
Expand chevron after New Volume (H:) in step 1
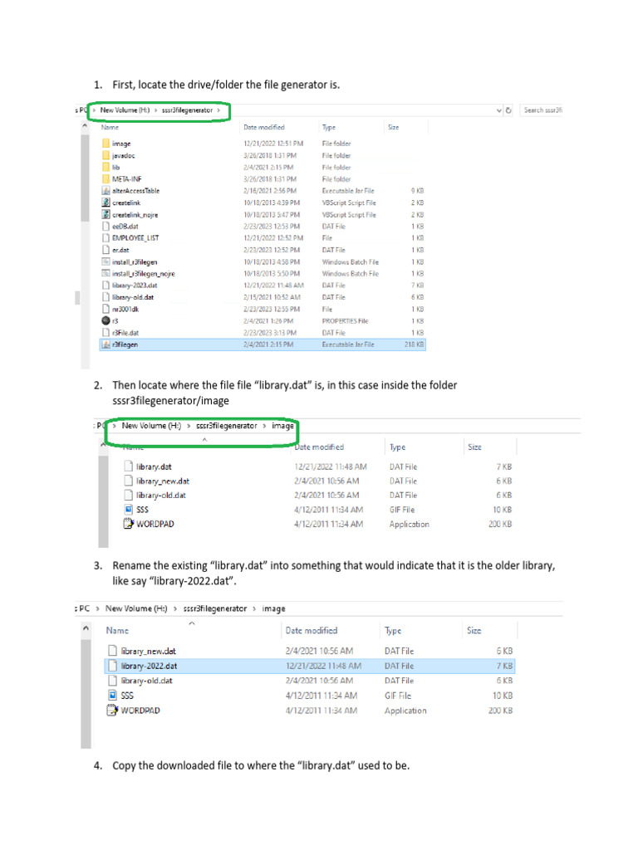point(155,110)
